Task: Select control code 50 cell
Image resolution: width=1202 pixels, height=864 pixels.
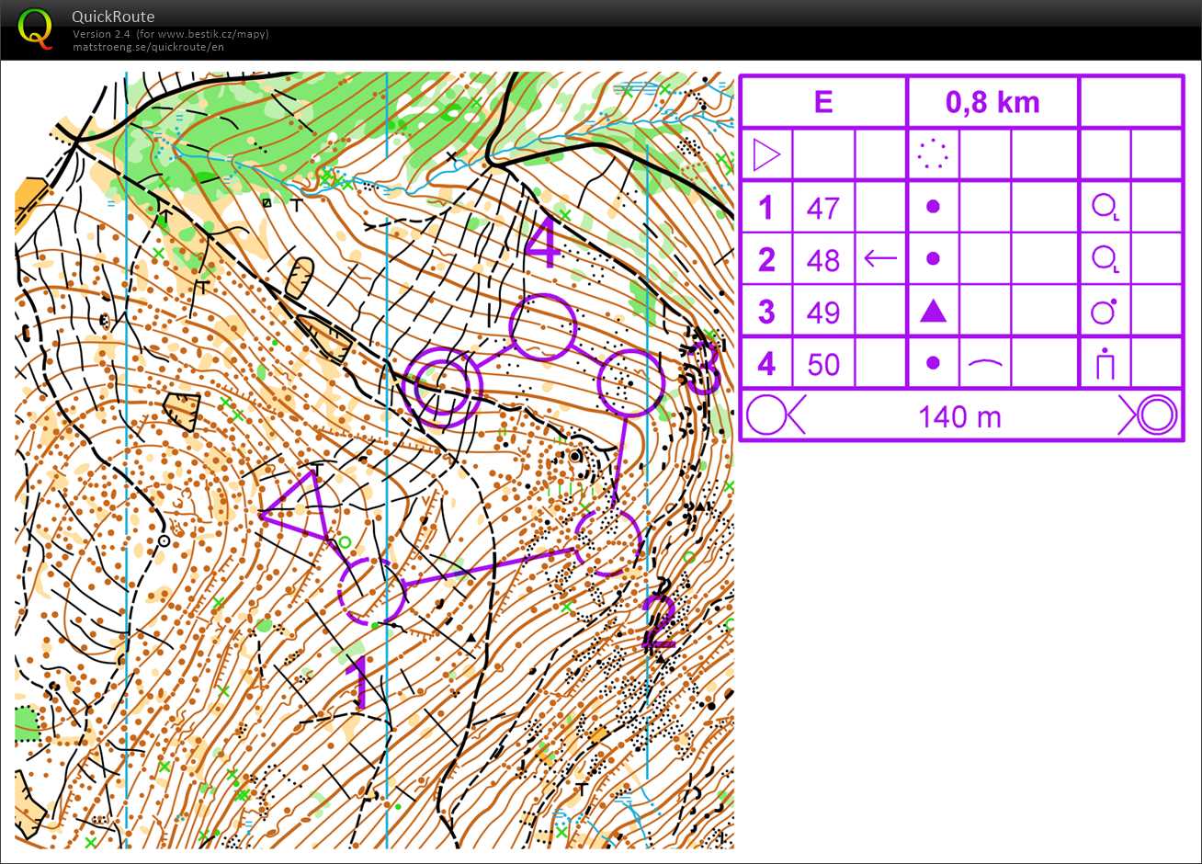Action: point(822,365)
